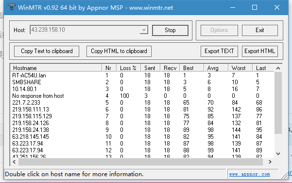Select the 63.223.17.94 row at hop 11
The height and width of the screenshot is (183, 292).
click(x=142, y=144)
